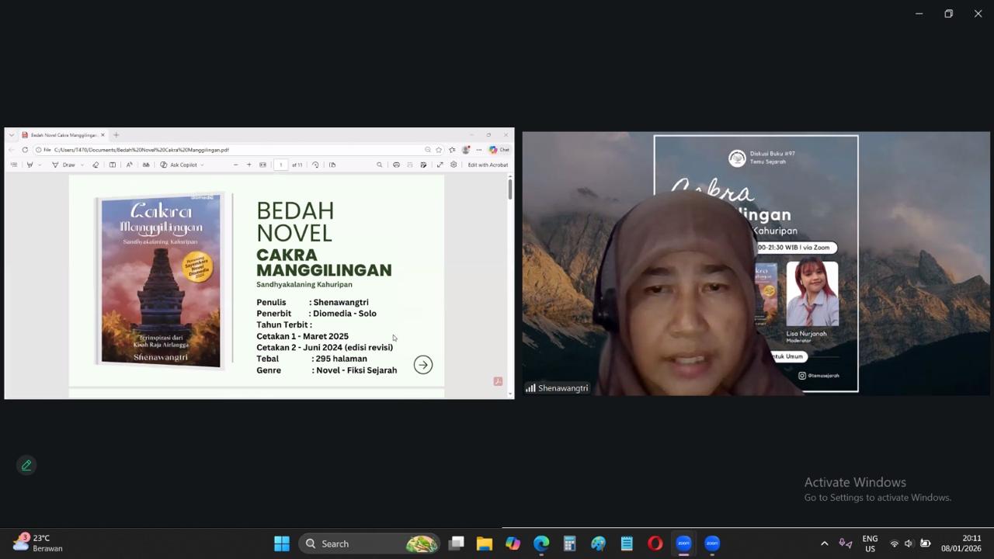Viewport: 994px width, 559px height.
Task: Expand the highlight tool dropdown arrow
Action: [x=40, y=165]
